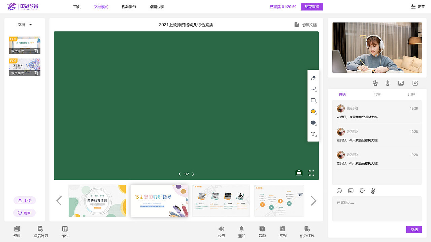This screenshot has width=431, height=242.
Task: Click the 发送 send message button
Action: [414, 229]
